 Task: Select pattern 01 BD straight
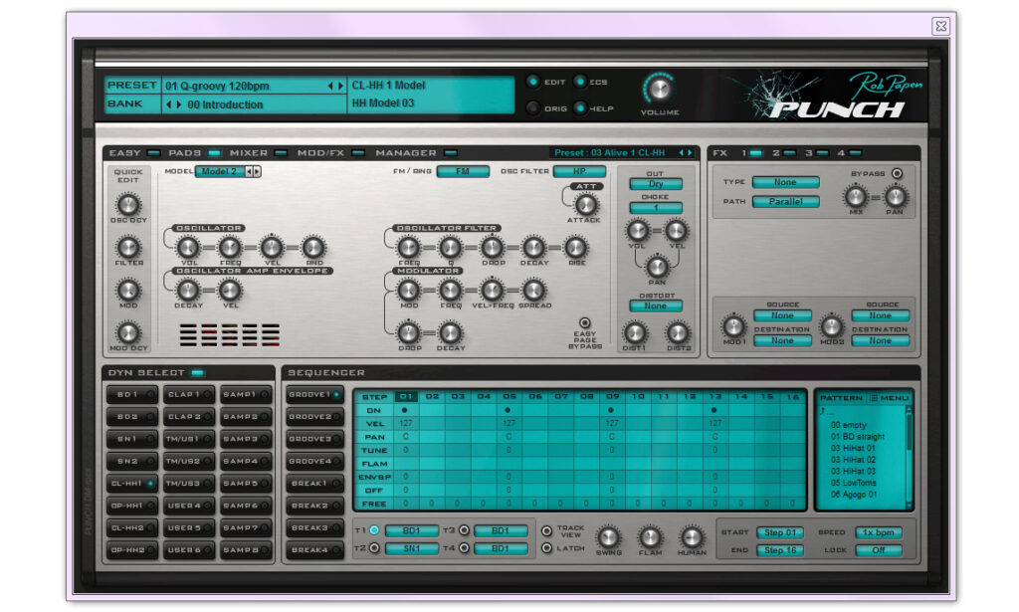[x=857, y=437]
